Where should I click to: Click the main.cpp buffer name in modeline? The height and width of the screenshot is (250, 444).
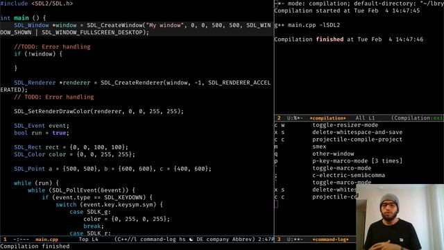pyautogui.click(x=46, y=239)
